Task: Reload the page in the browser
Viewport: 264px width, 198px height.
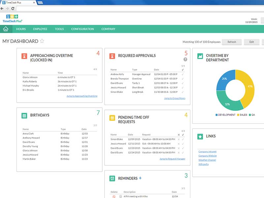Action: point(12,8)
